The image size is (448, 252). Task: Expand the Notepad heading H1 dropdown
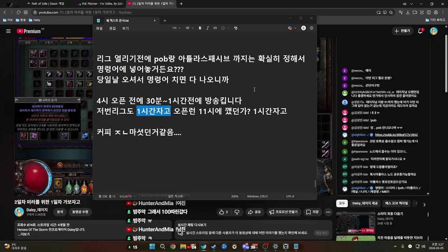point(176,28)
